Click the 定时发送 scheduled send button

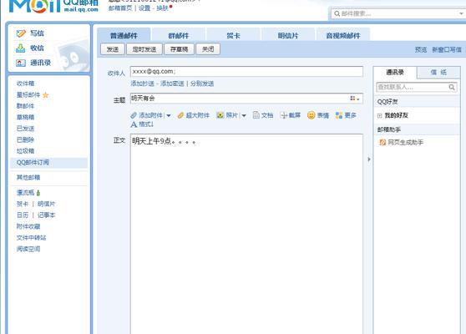144,49
